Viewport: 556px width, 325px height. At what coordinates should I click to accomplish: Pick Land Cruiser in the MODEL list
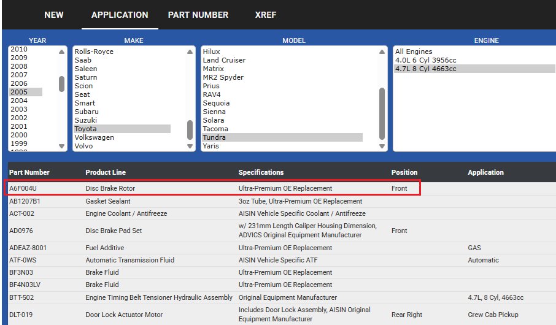pyautogui.click(x=224, y=60)
